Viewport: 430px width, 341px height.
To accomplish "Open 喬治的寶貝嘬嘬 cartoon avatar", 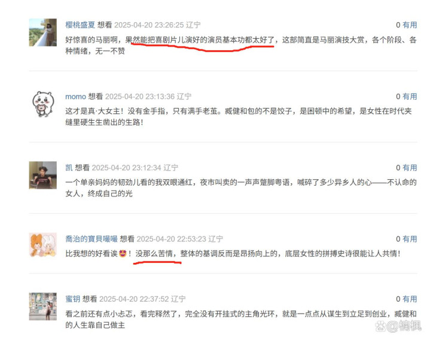I will pos(43,245).
